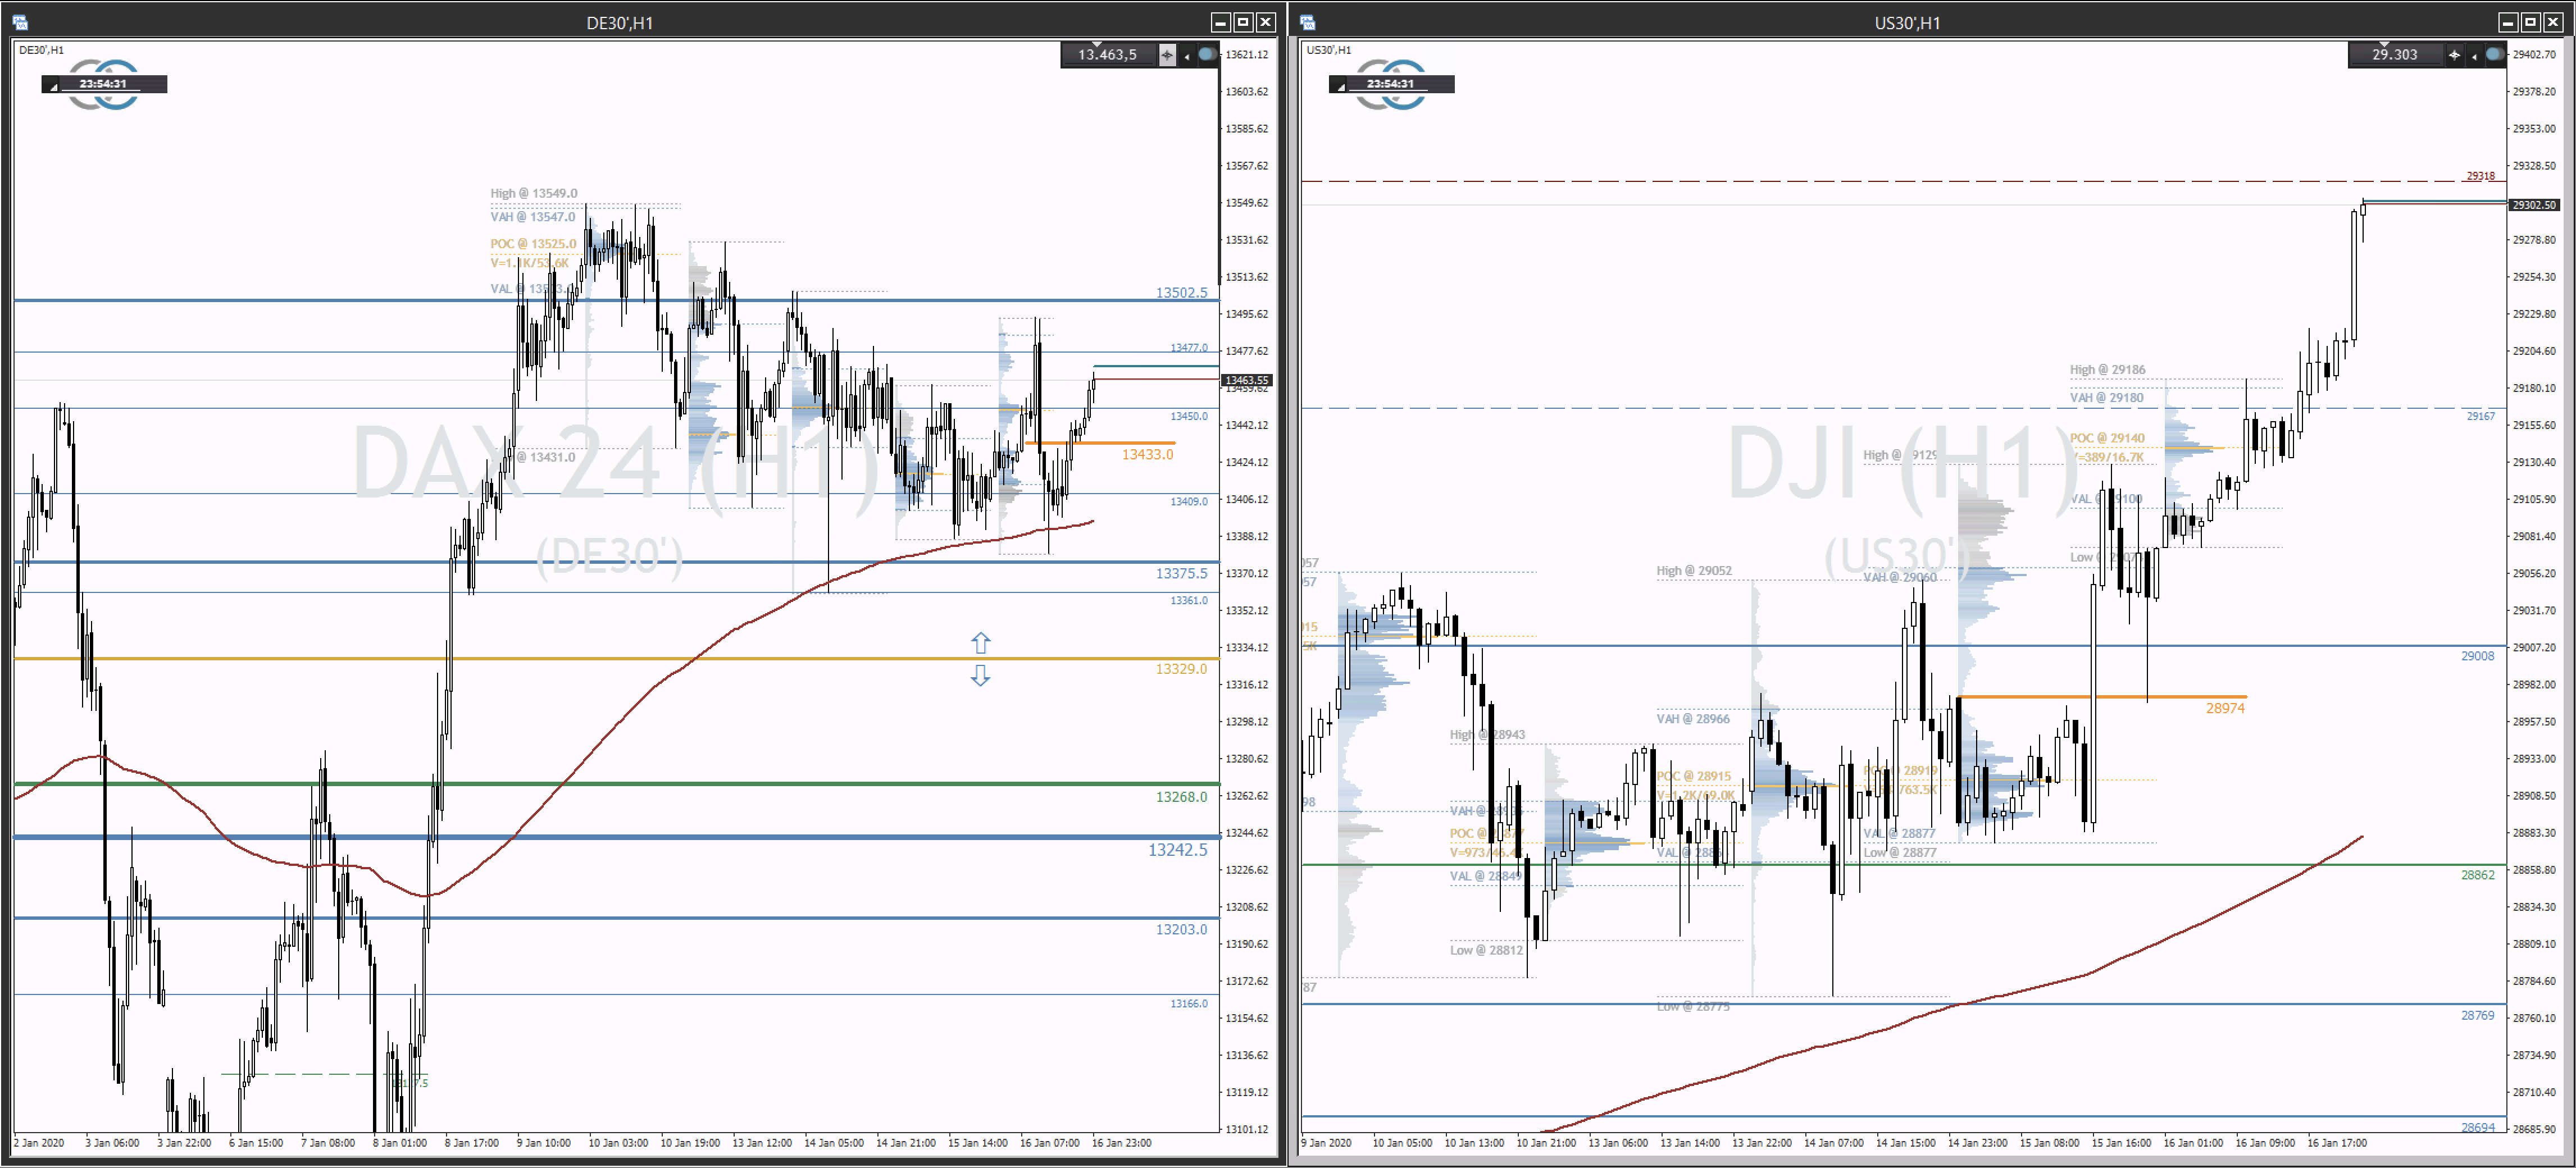The height and width of the screenshot is (1168, 2576).
Task: Select the DE30,H1 window title
Action: pyautogui.click(x=619, y=23)
